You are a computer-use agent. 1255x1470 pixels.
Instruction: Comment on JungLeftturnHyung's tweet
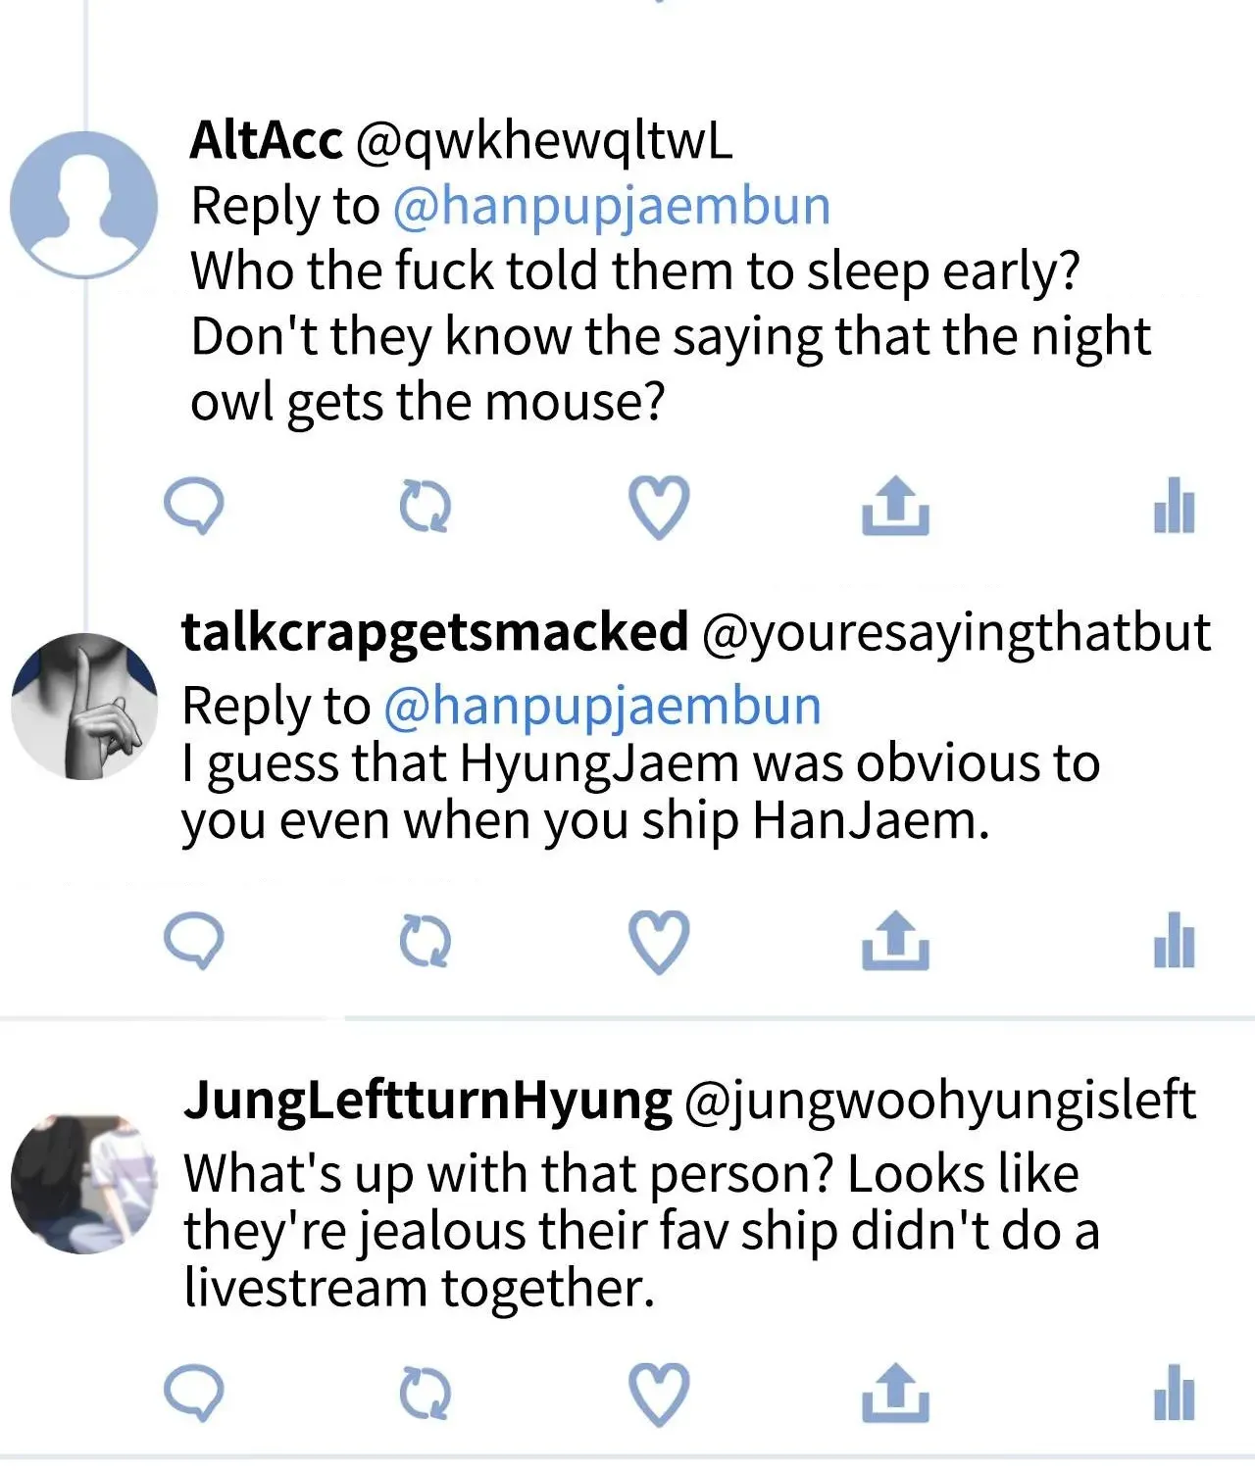coord(193,1393)
